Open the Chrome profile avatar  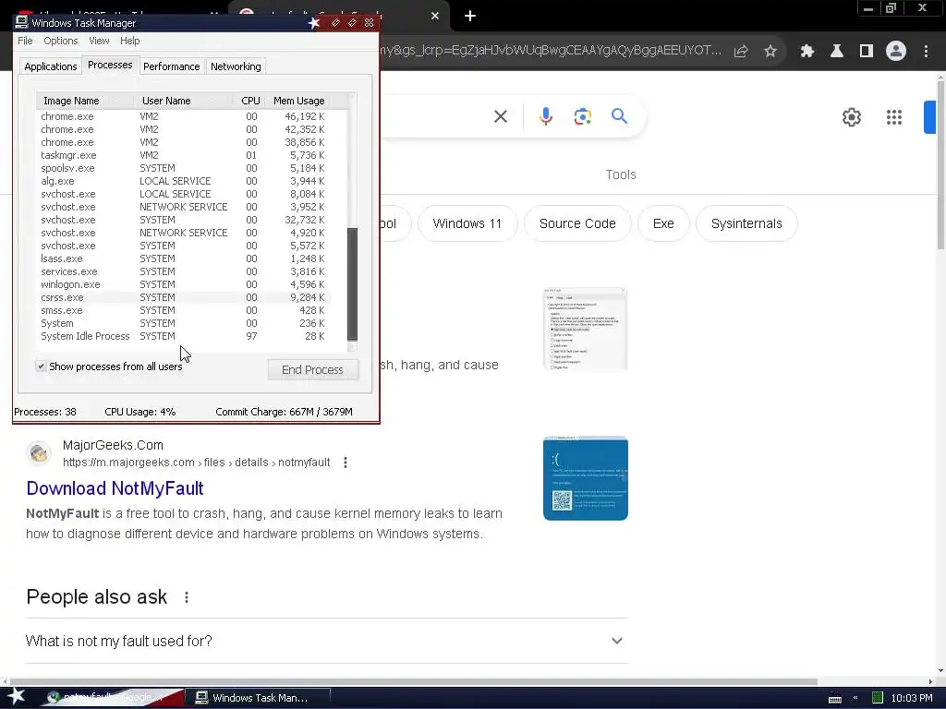[x=896, y=52]
